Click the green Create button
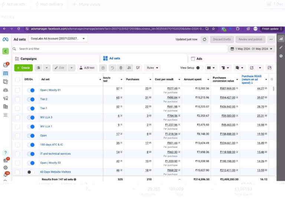Screen dimensions: 285x201 [x=23, y=68]
